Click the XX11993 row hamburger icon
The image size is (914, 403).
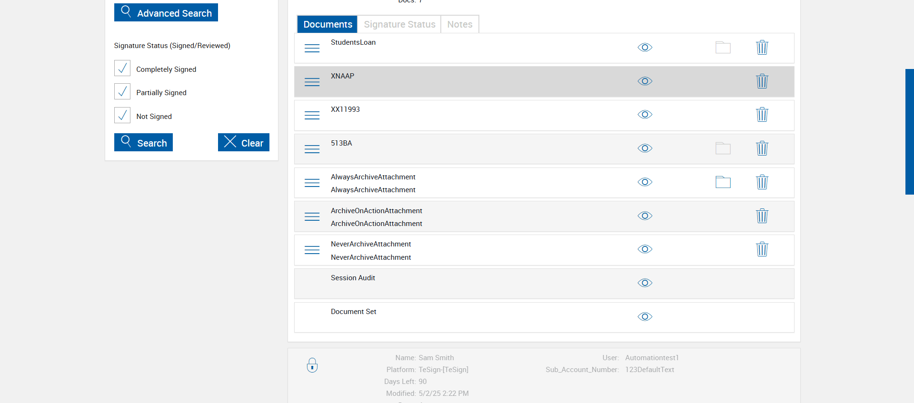pyautogui.click(x=312, y=115)
